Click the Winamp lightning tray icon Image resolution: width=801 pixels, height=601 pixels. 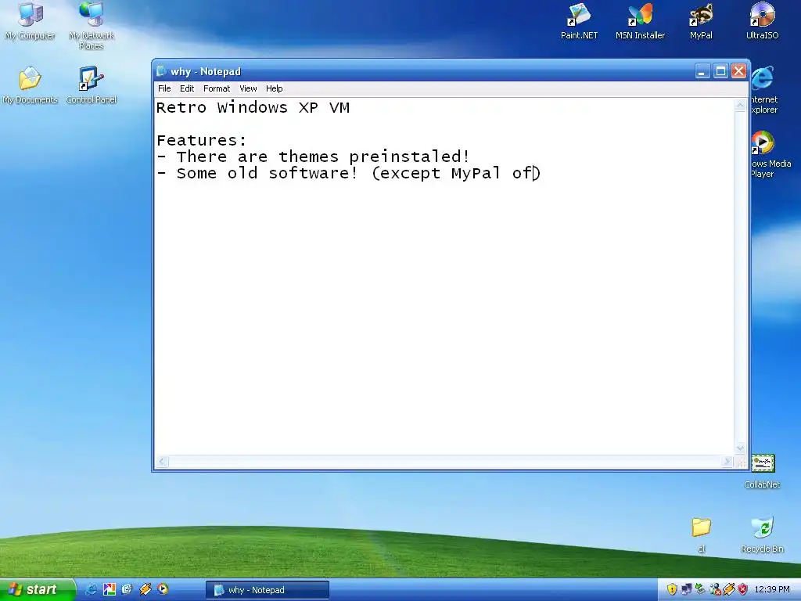[728, 590]
